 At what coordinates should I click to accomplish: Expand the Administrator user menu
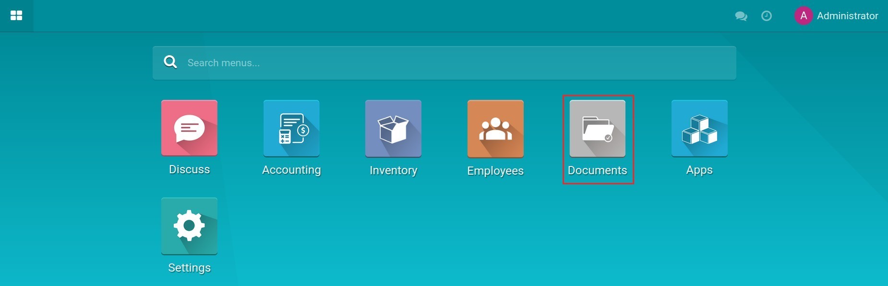click(x=847, y=16)
